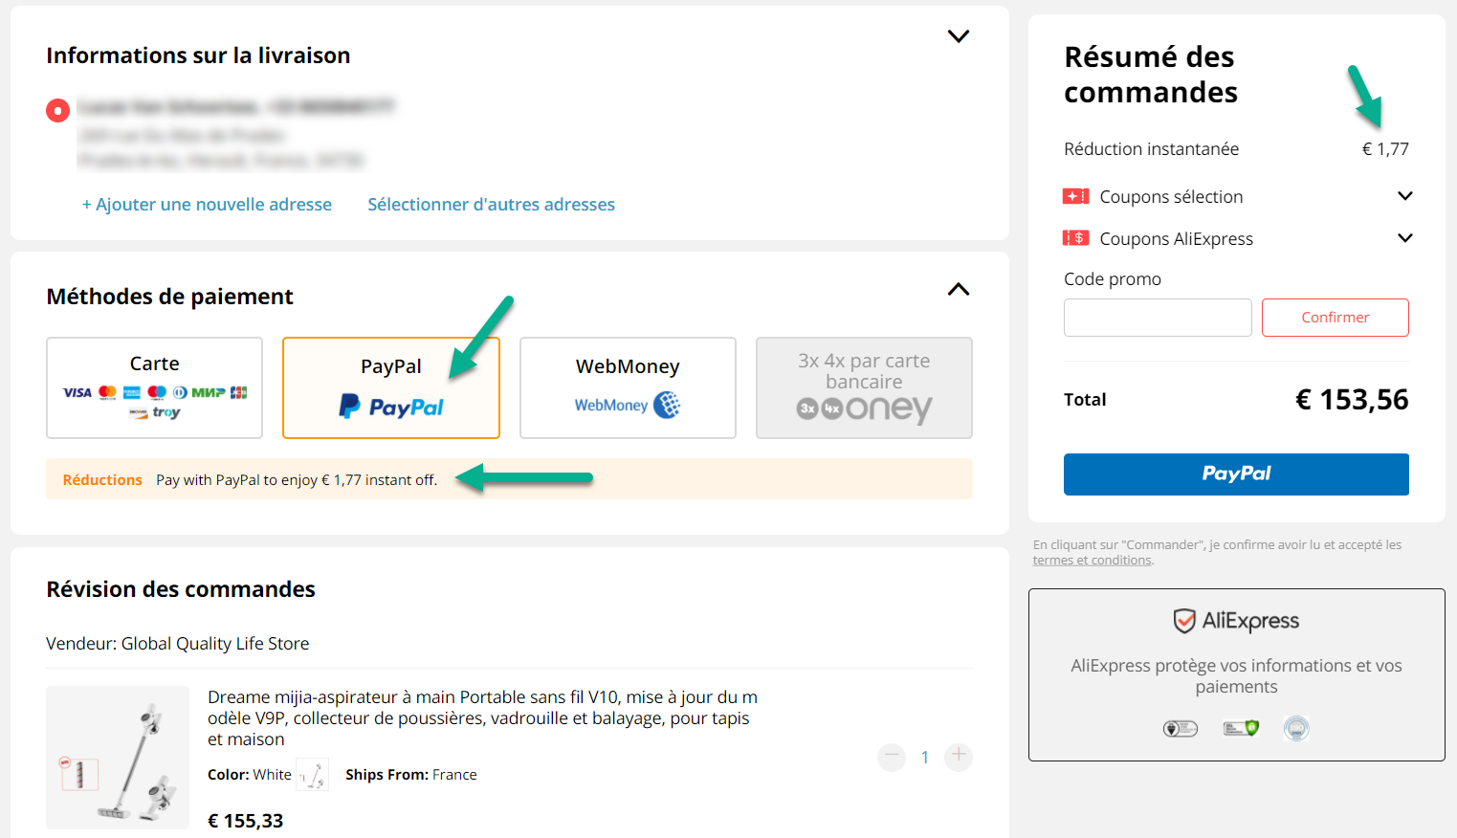Click the WebMoney globe icon
1457x838 pixels.
pos(667,406)
